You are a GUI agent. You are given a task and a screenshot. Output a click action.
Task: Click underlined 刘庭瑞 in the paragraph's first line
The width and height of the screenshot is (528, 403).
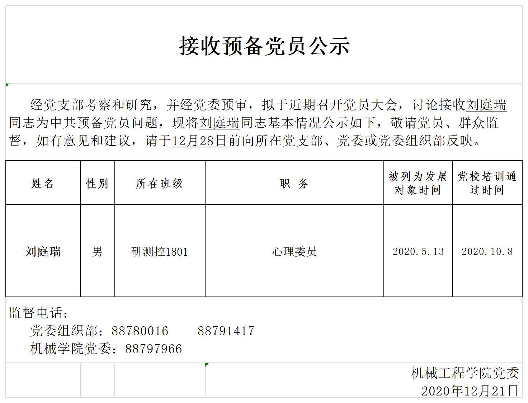click(486, 105)
